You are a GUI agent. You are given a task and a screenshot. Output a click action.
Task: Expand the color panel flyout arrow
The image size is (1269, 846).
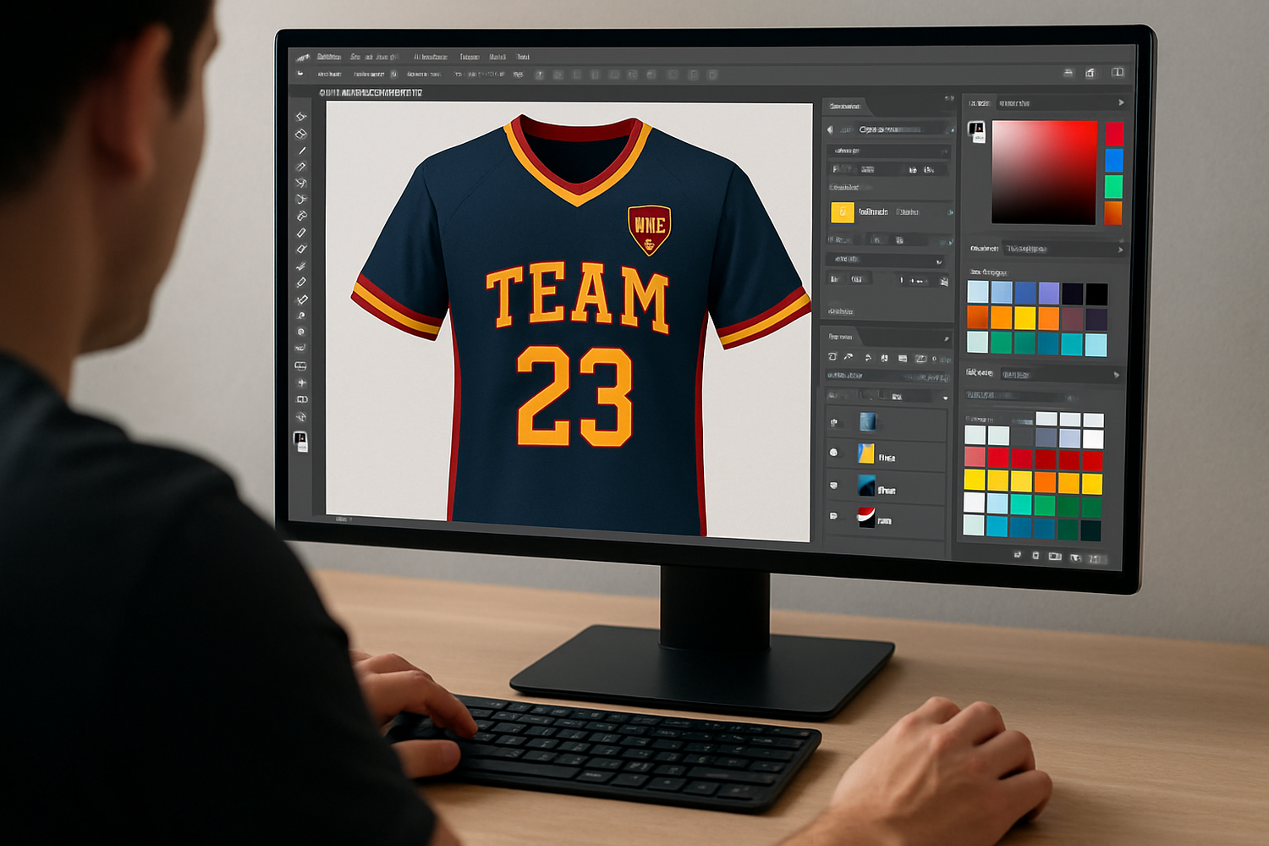[x=1121, y=103]
